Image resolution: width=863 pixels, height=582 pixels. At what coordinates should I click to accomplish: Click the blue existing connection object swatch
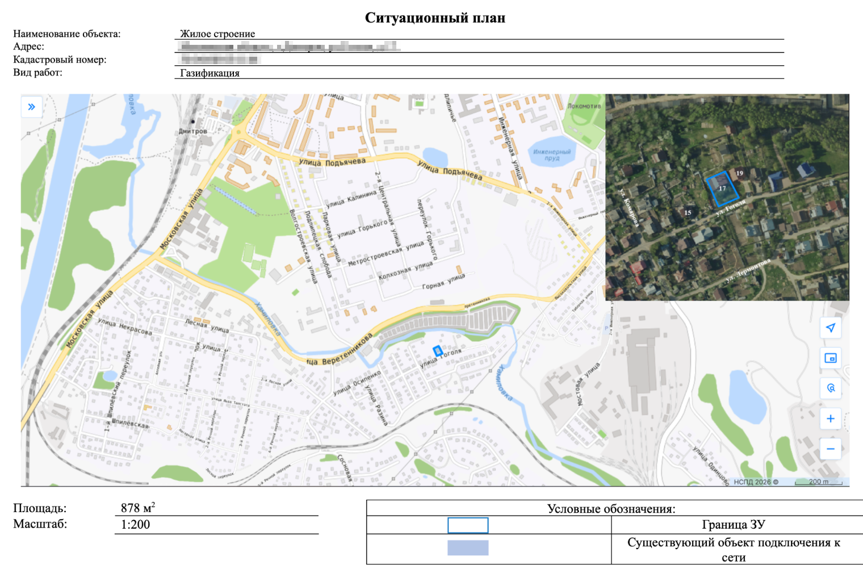click(468, 548)
